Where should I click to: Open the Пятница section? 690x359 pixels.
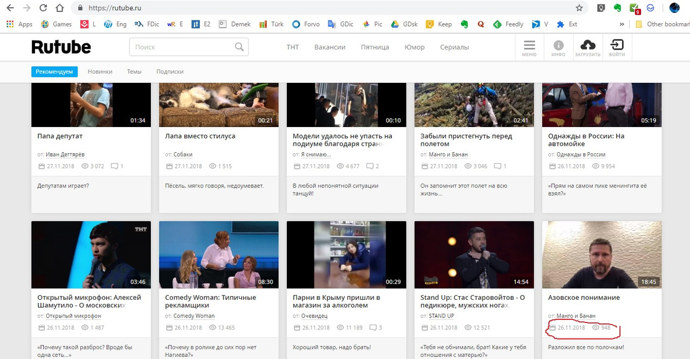click(x=375, y=47)
